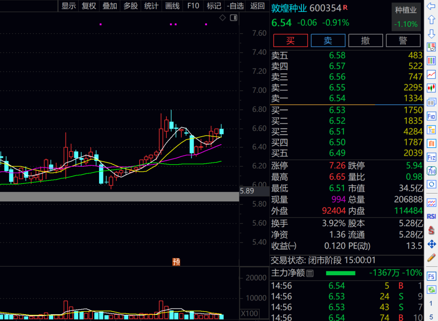Viewport: 438px width, 321px height.
Task: Click the F10 company info sidebar icon
Action: tap(431, 116)
